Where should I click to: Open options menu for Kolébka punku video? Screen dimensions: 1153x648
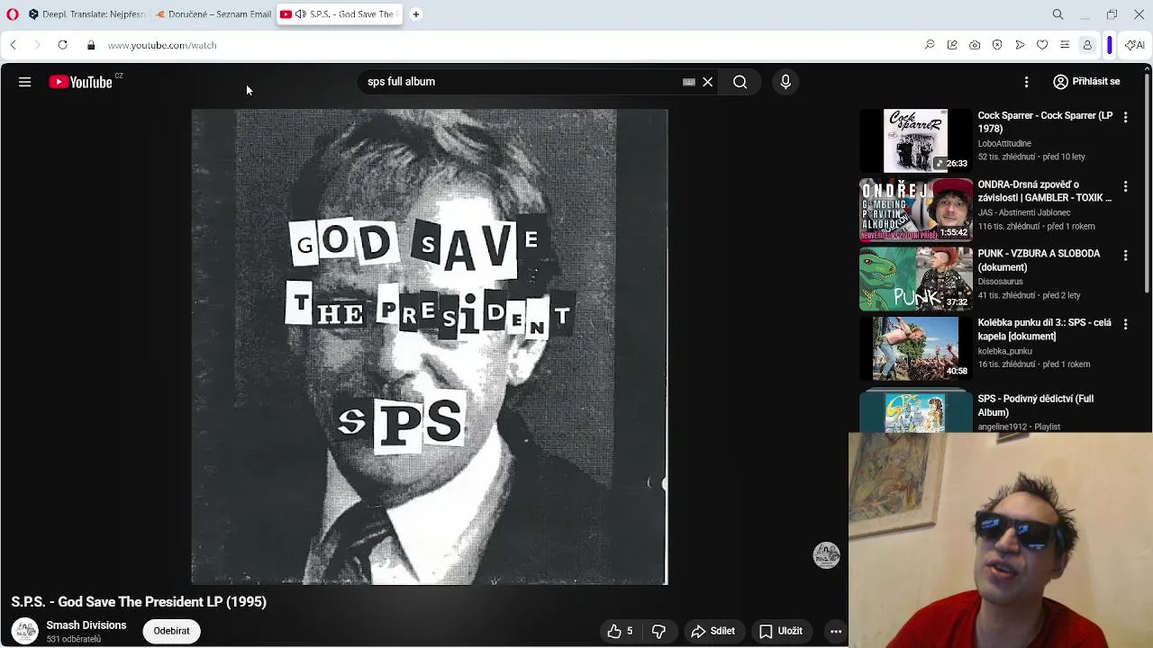point(1125,324)
